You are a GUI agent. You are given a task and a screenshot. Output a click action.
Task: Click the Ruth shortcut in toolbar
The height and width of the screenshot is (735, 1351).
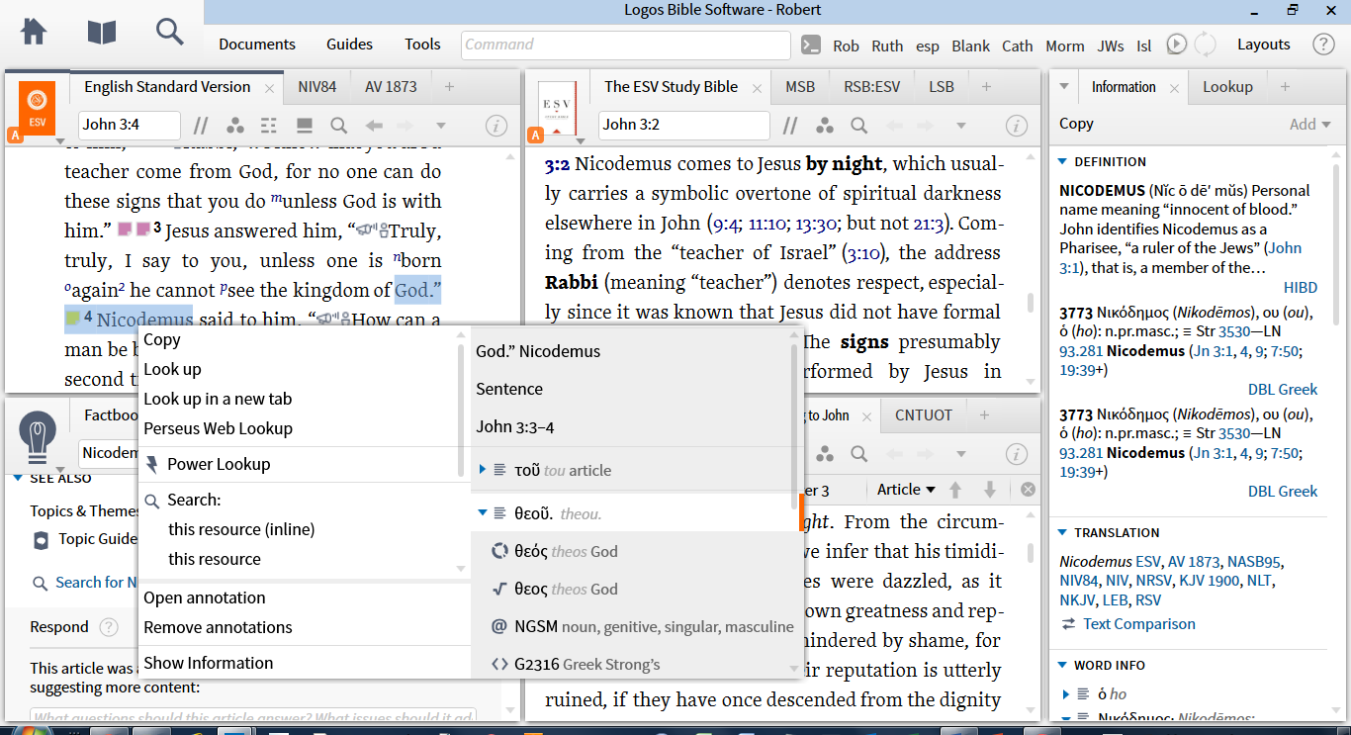[x=887, y=46]
